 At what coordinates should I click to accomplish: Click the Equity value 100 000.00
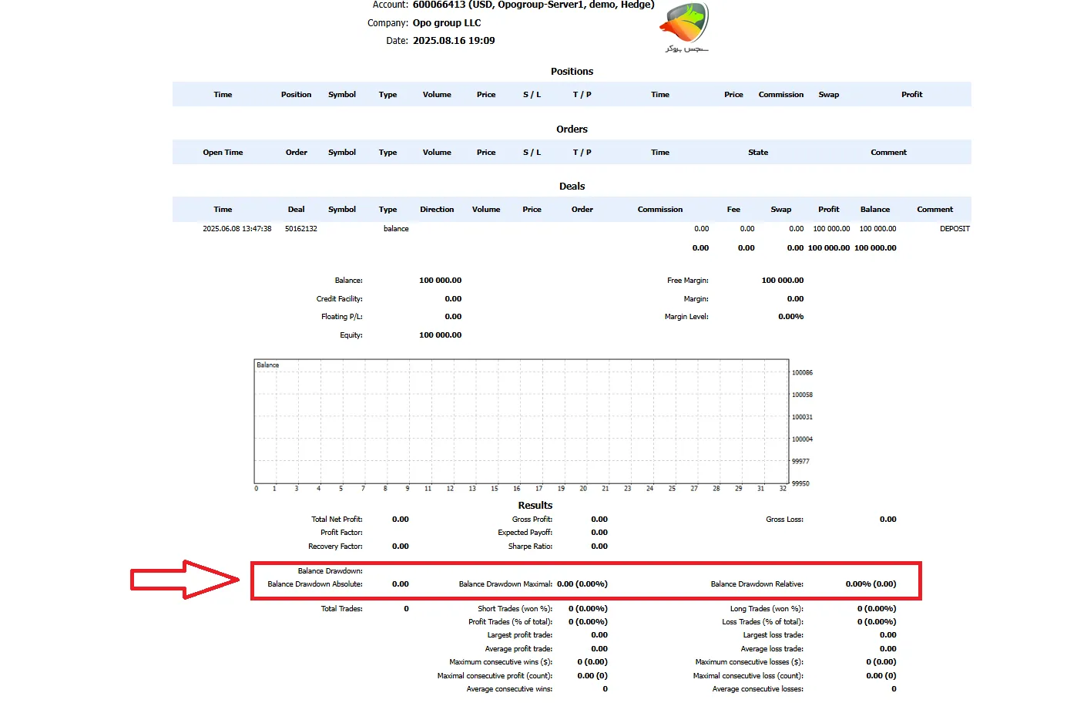[x=440, y=335]
